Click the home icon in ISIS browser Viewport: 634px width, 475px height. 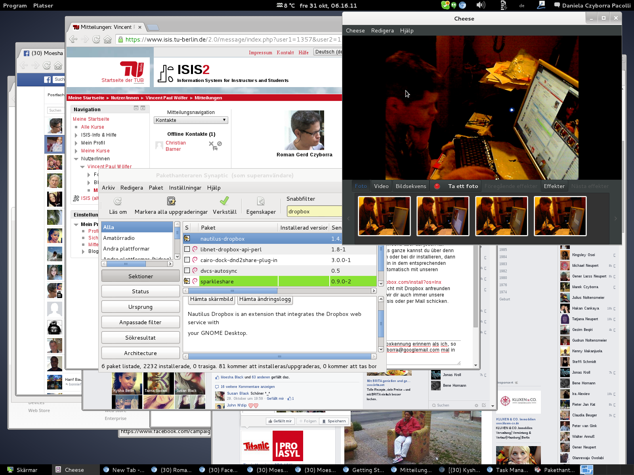tap(107, 39)
